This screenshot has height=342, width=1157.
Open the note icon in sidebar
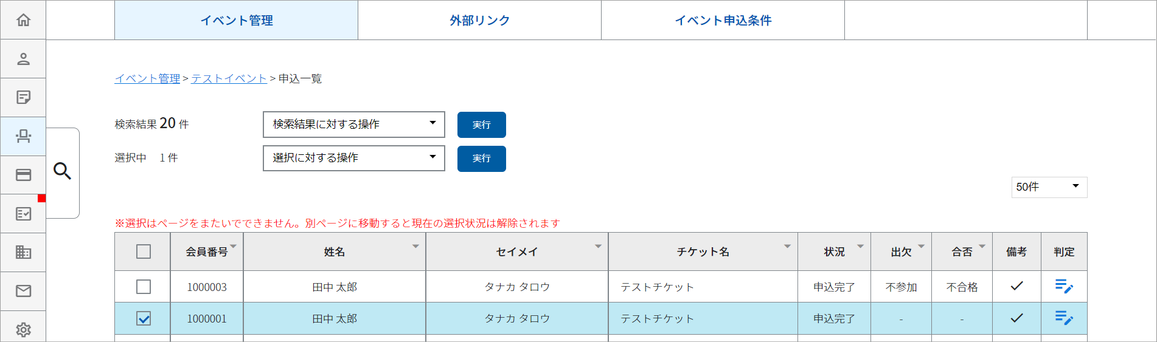click(23, 97)
